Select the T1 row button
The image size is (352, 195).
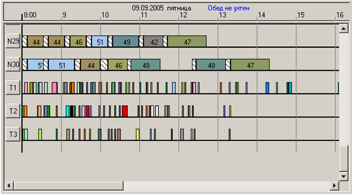pyautogui.click(x=13, y=88)
